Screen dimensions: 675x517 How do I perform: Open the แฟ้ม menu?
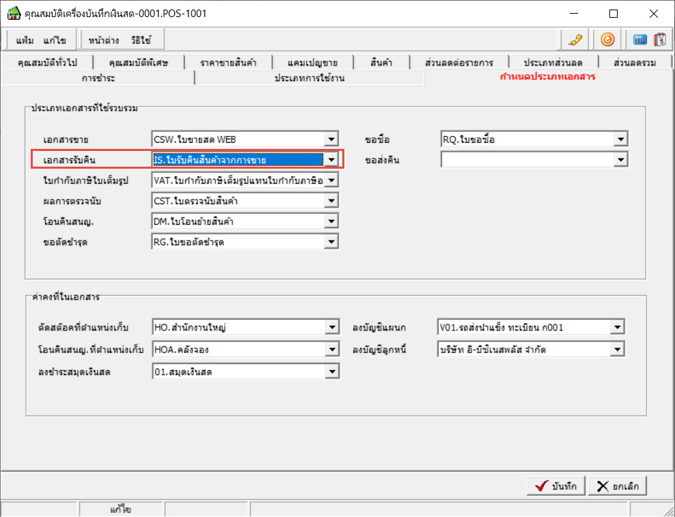pyautogui.click(x=25, y=40)
